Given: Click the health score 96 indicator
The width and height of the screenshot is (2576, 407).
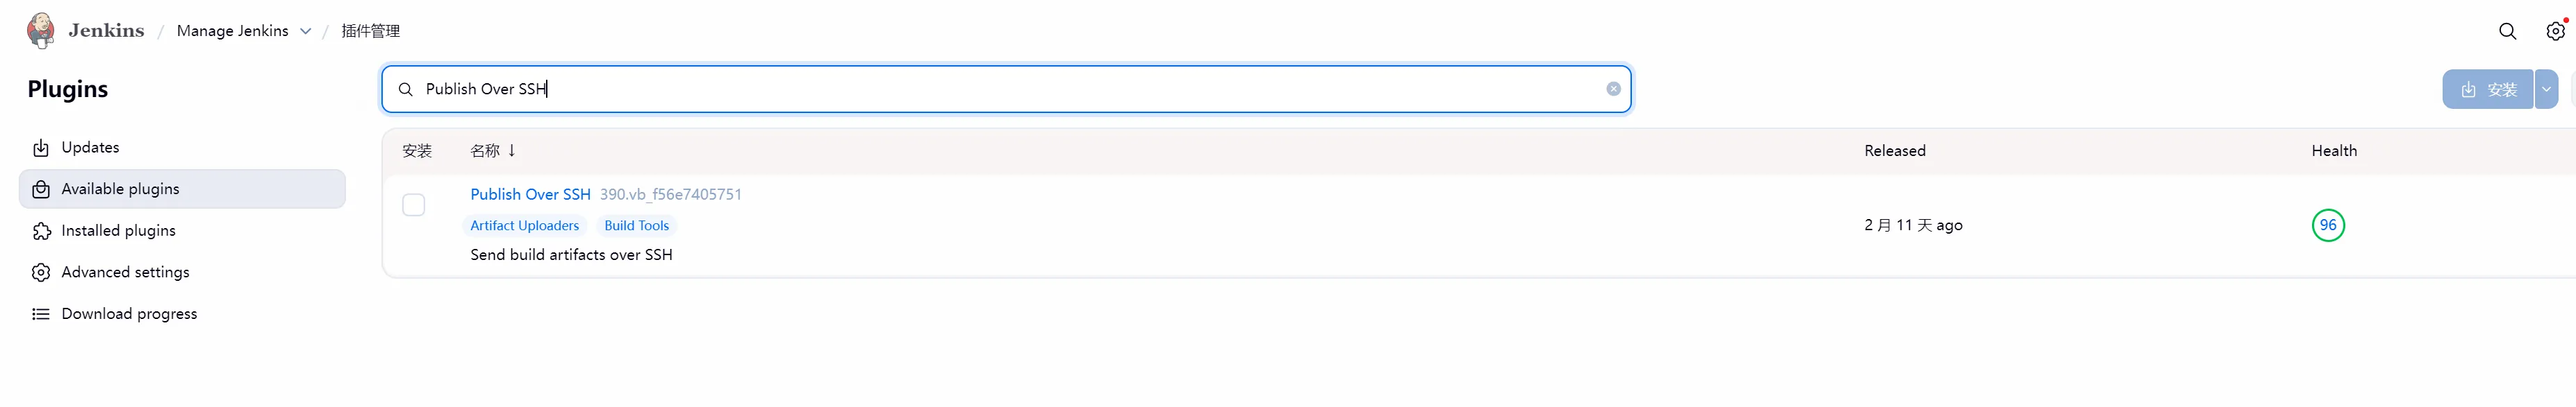Looking at the screenshot, I should [2328, 225].
